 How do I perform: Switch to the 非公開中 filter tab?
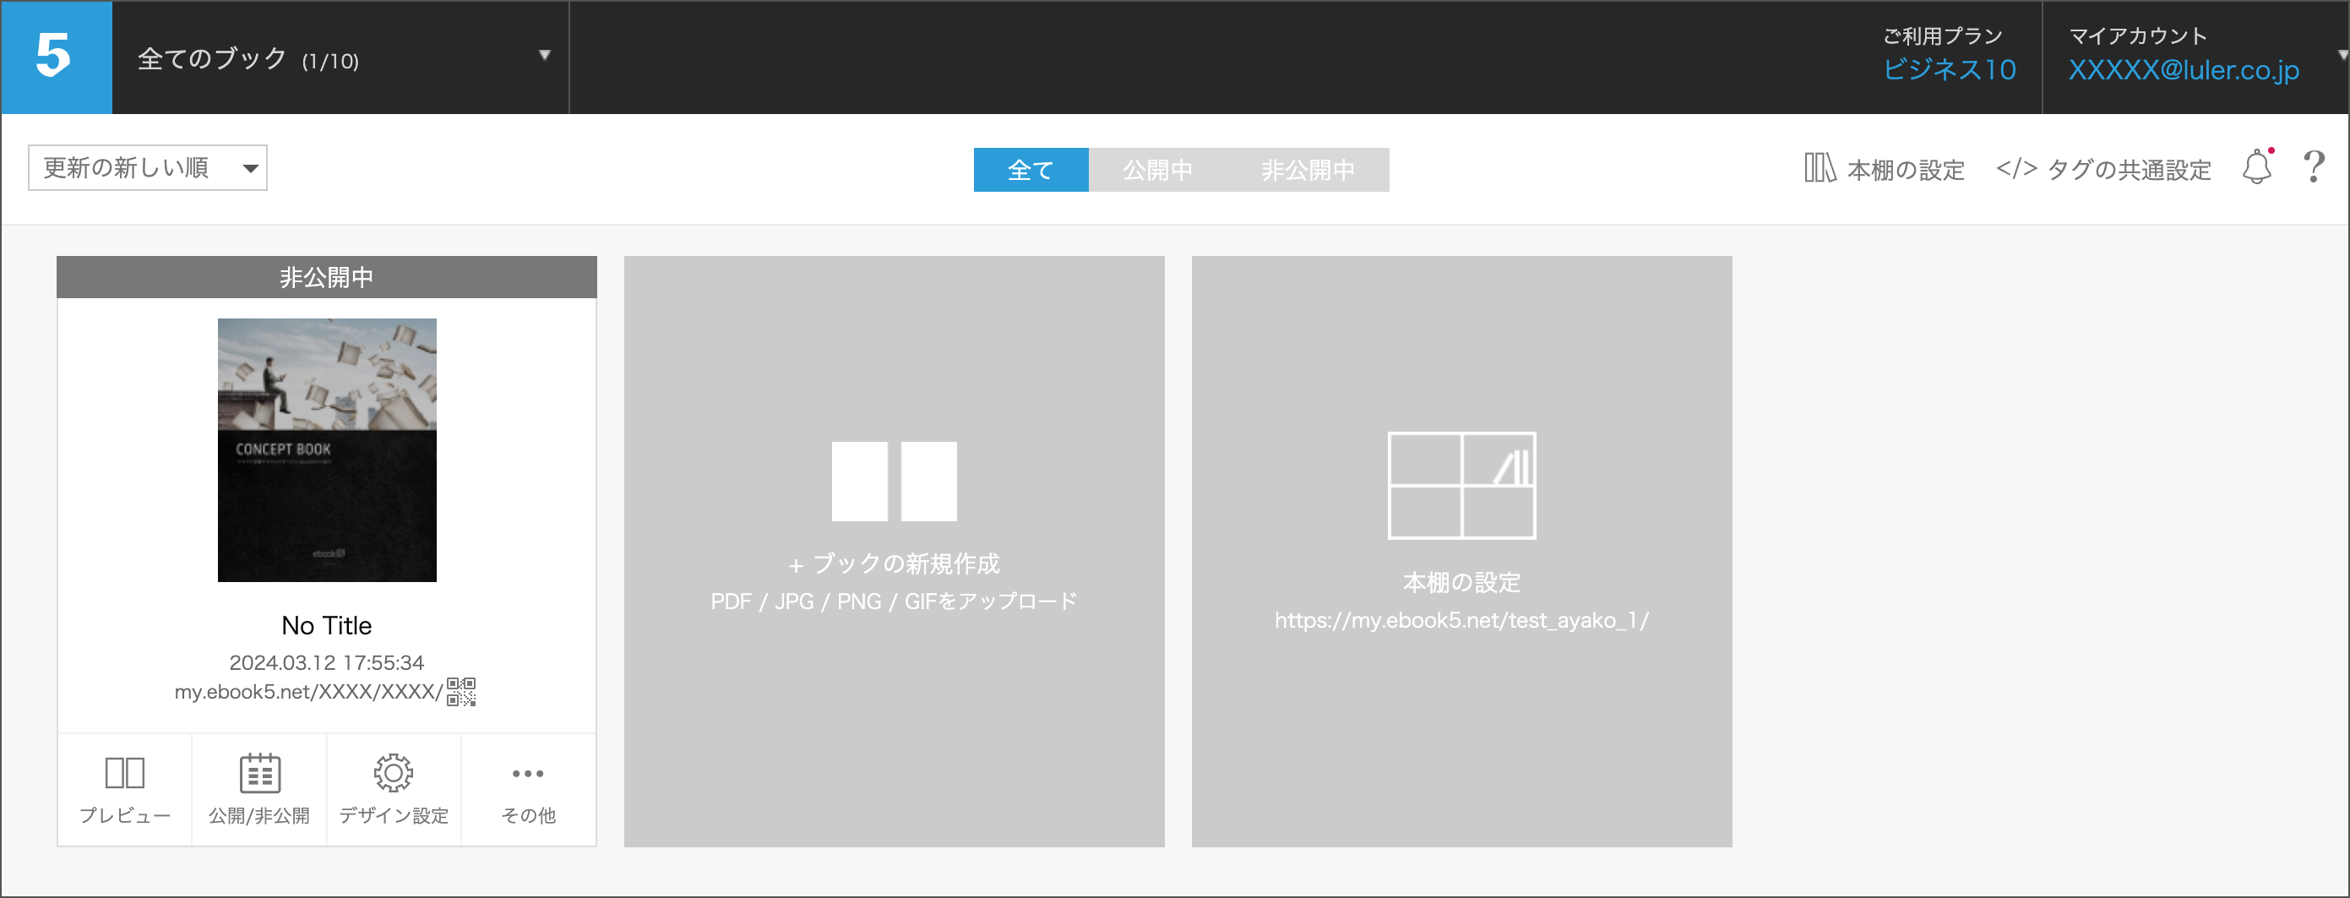click(1307, 170)
